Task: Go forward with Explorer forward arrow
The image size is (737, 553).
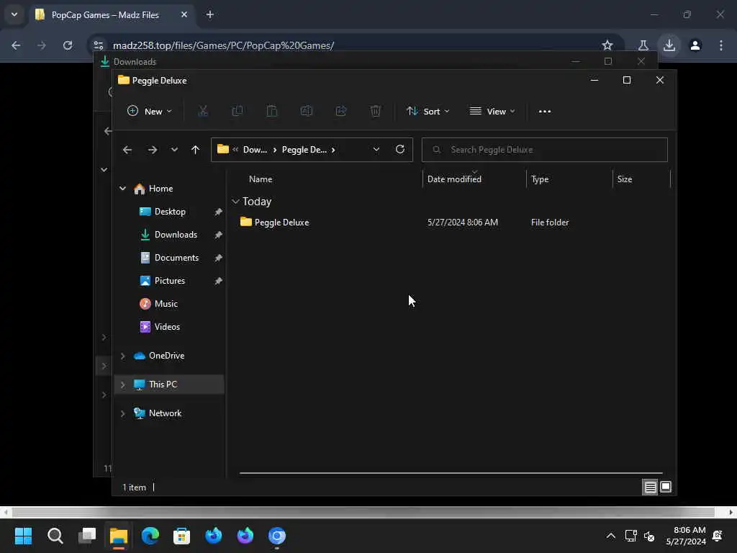Action: click(x=153, y=150)
